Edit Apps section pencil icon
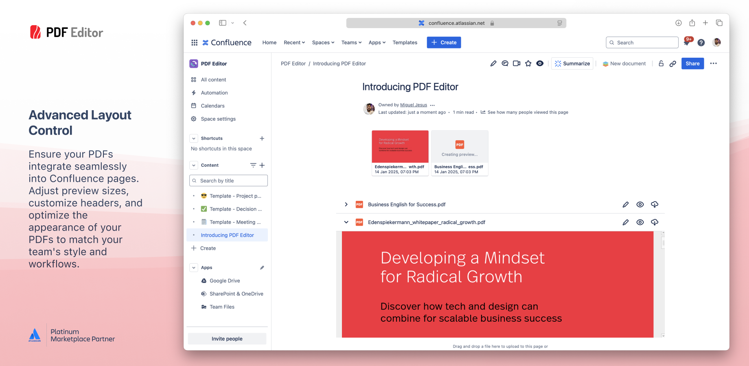This screenshot has width=749, height=366. coord(262,268)
